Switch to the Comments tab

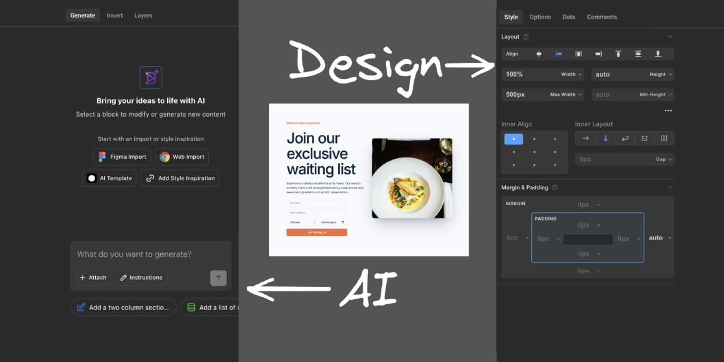pyautogui.click(x=602, y=17)
